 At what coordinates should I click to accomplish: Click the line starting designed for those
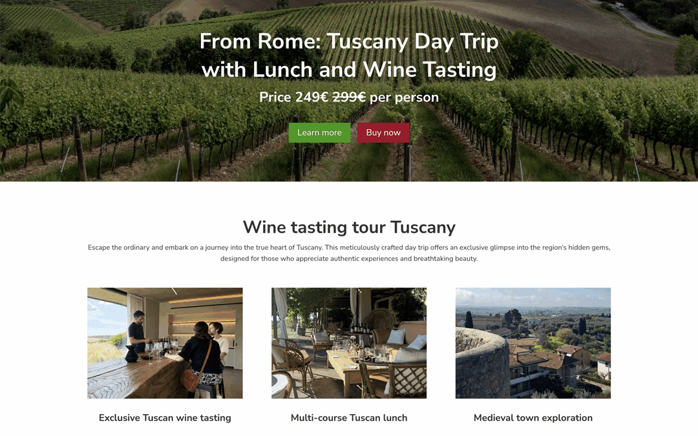[x=349, y=259]
